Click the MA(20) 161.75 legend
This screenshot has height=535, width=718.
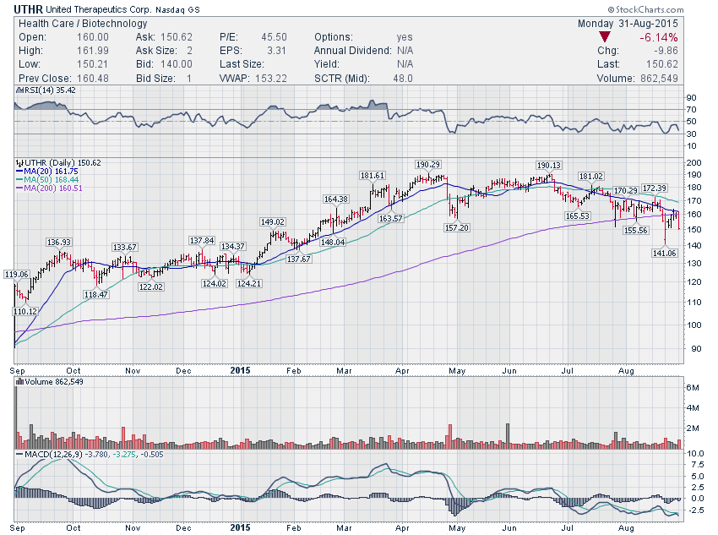click(x=52, y=172)
